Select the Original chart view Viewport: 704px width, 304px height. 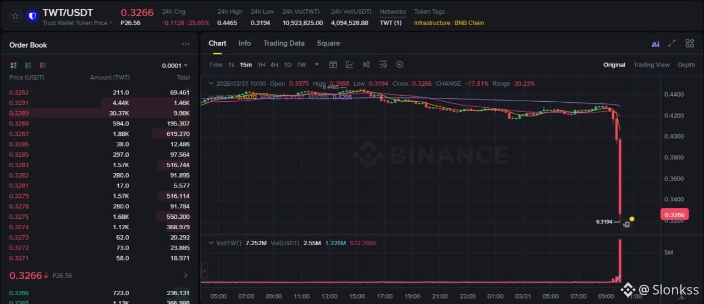pos(614,65)
